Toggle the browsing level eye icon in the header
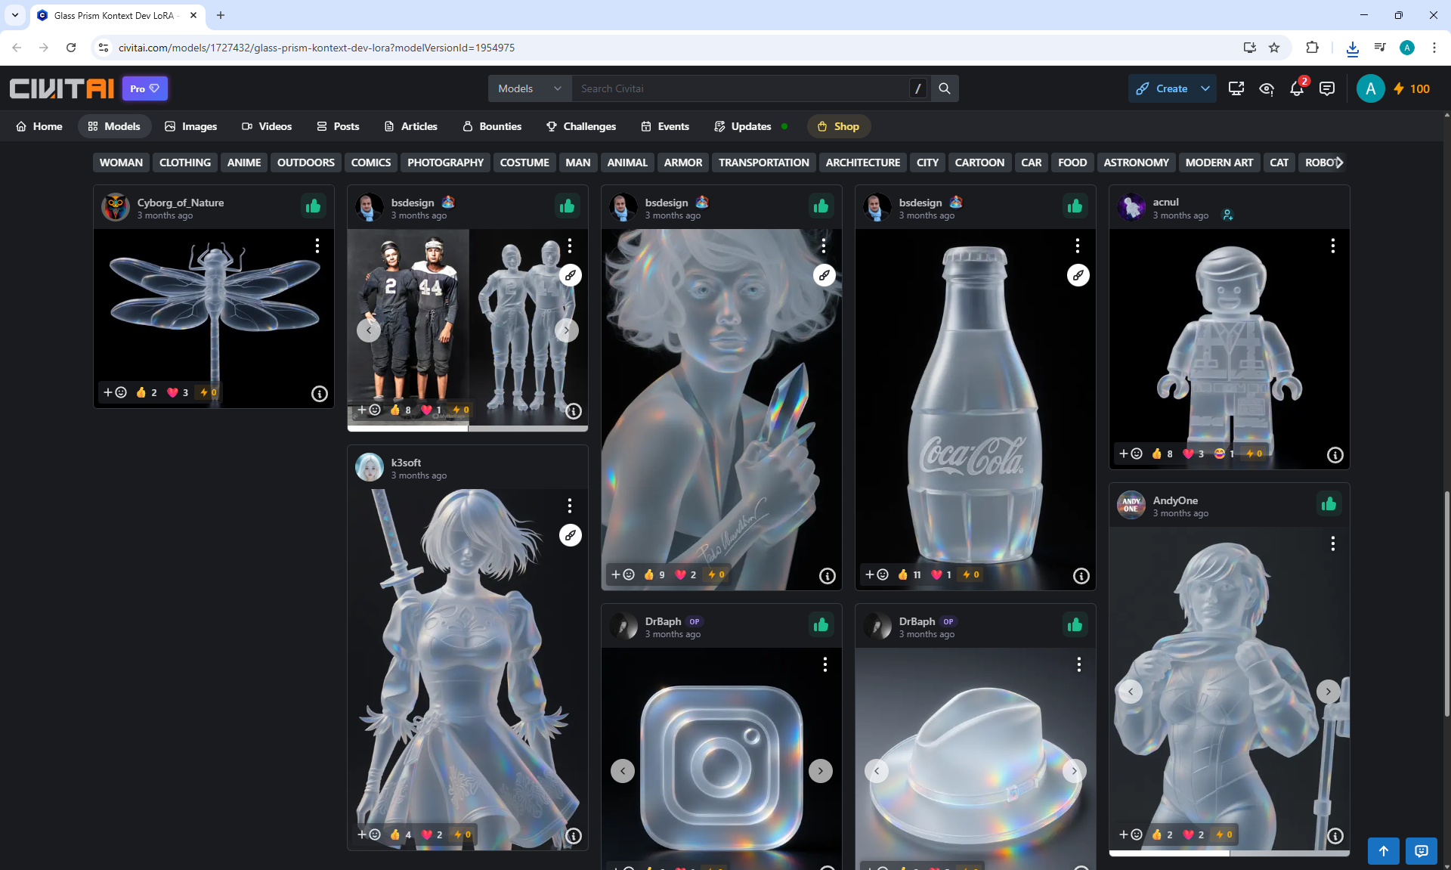The image size is (1451, 870). click(x=1267, y=88)
